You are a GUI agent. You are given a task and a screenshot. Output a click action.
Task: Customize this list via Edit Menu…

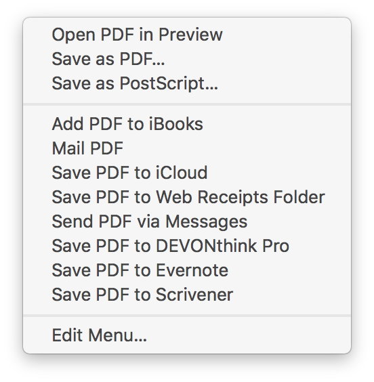187,335
